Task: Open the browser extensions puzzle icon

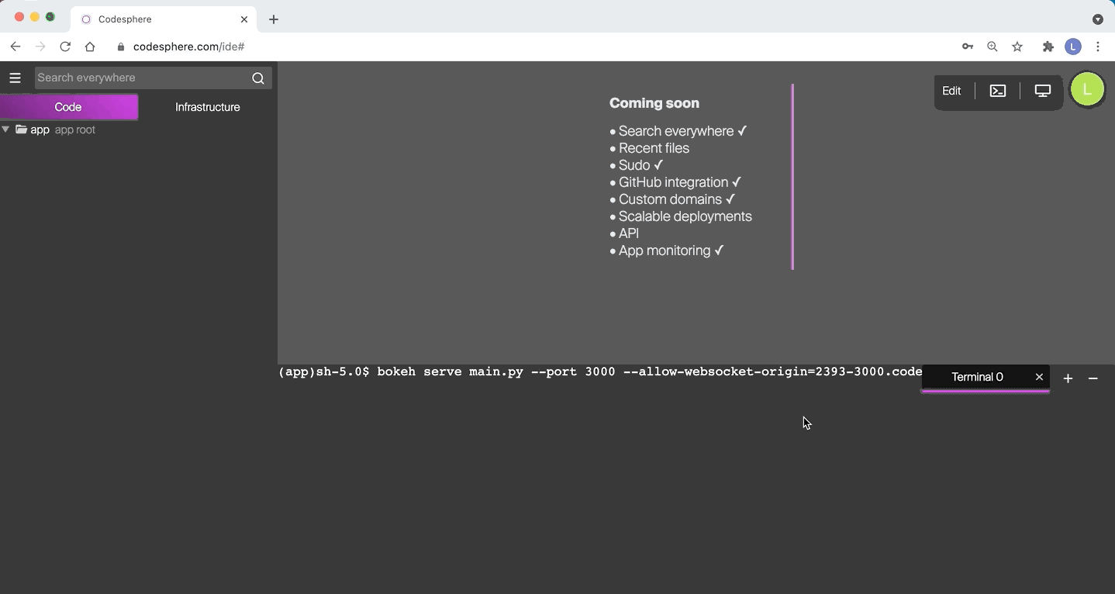Action: pyautogui.click(x=1048, y=47)
